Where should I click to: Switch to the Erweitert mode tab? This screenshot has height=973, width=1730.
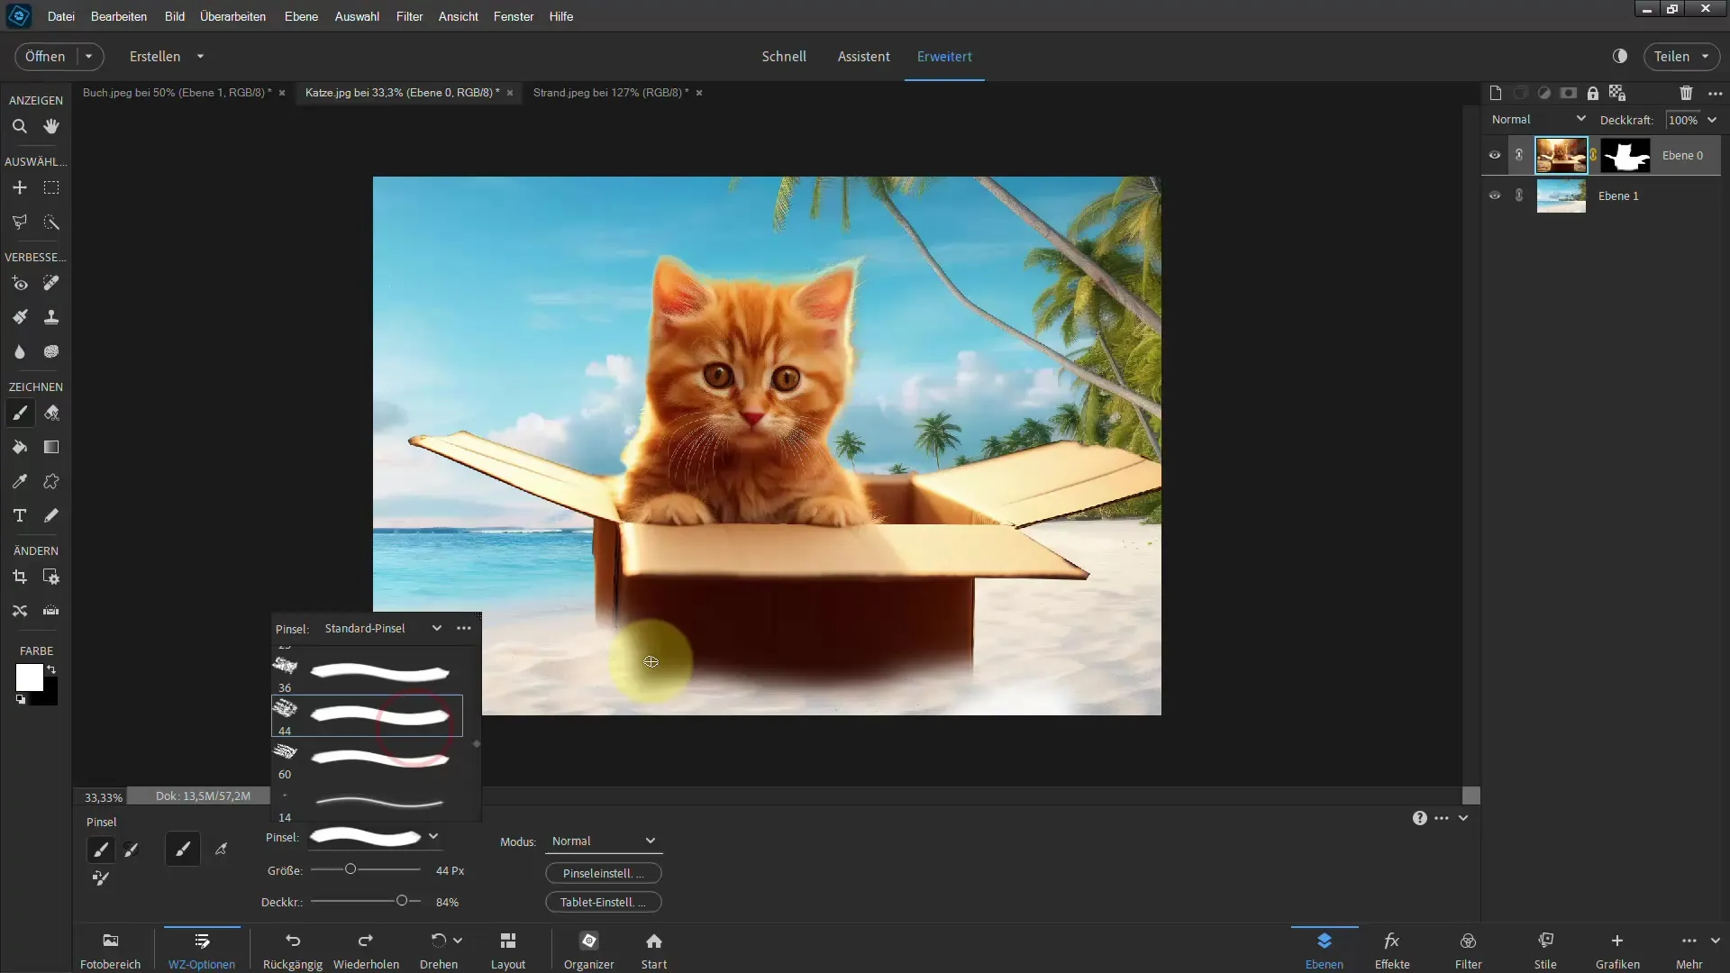pos(944,56)
